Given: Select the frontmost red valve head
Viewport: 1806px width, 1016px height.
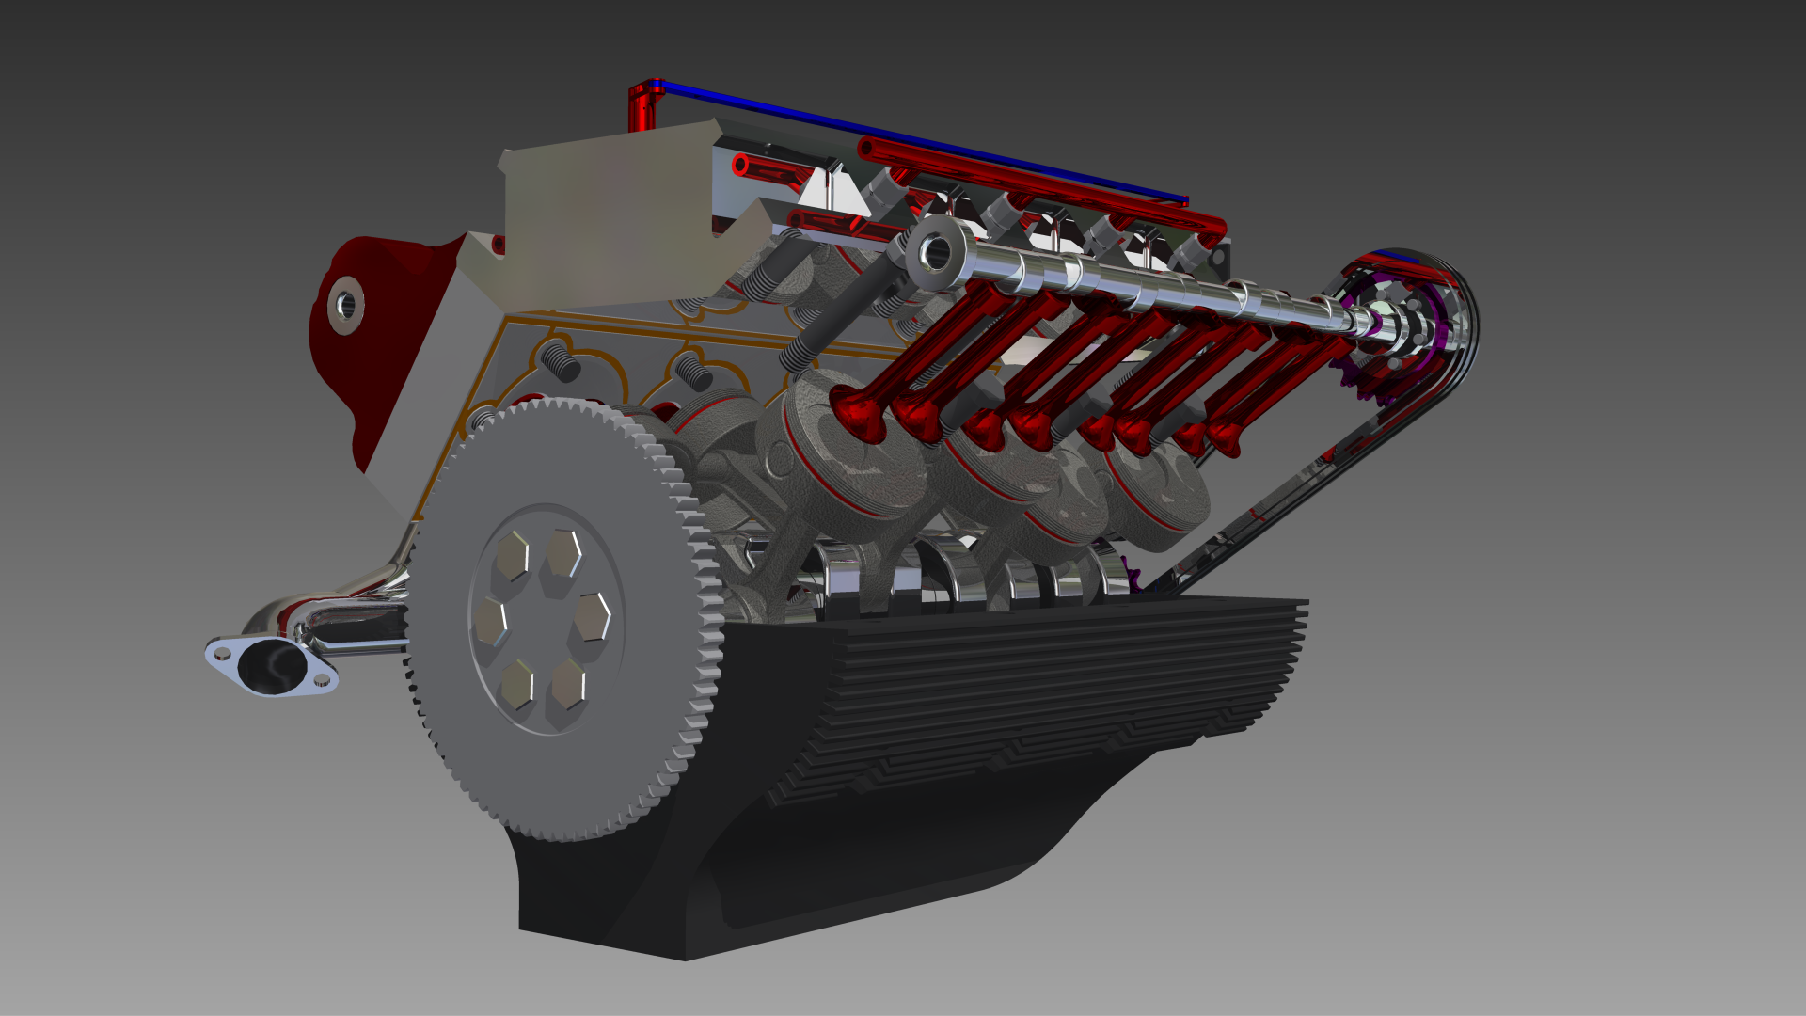Looking at the screenshot, I should 859,414.
